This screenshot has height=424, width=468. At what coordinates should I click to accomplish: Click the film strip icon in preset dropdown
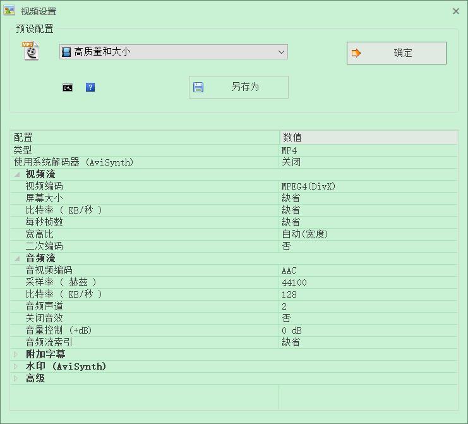[x=66, y=52]
